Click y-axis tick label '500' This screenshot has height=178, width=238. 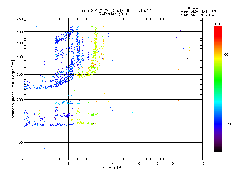[20, 43]
